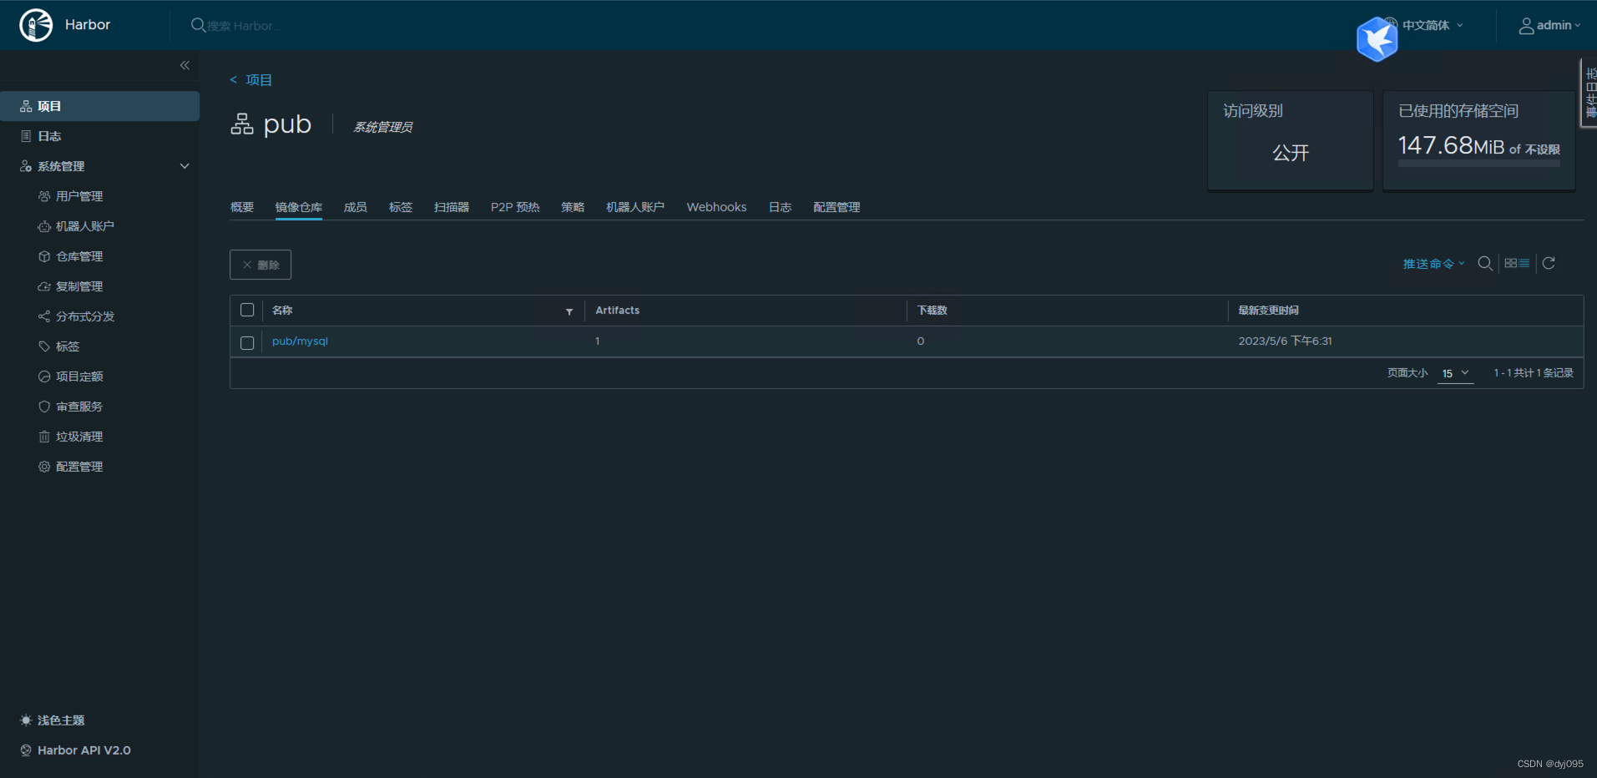The width and height of the screenshot is (1597, 778).
Task: Open 审查服务 in the sidebar
Action: 79,407
